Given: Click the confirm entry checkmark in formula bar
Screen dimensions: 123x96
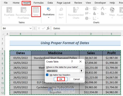Looking at the screenshot, I should click(x=43, y=28).
